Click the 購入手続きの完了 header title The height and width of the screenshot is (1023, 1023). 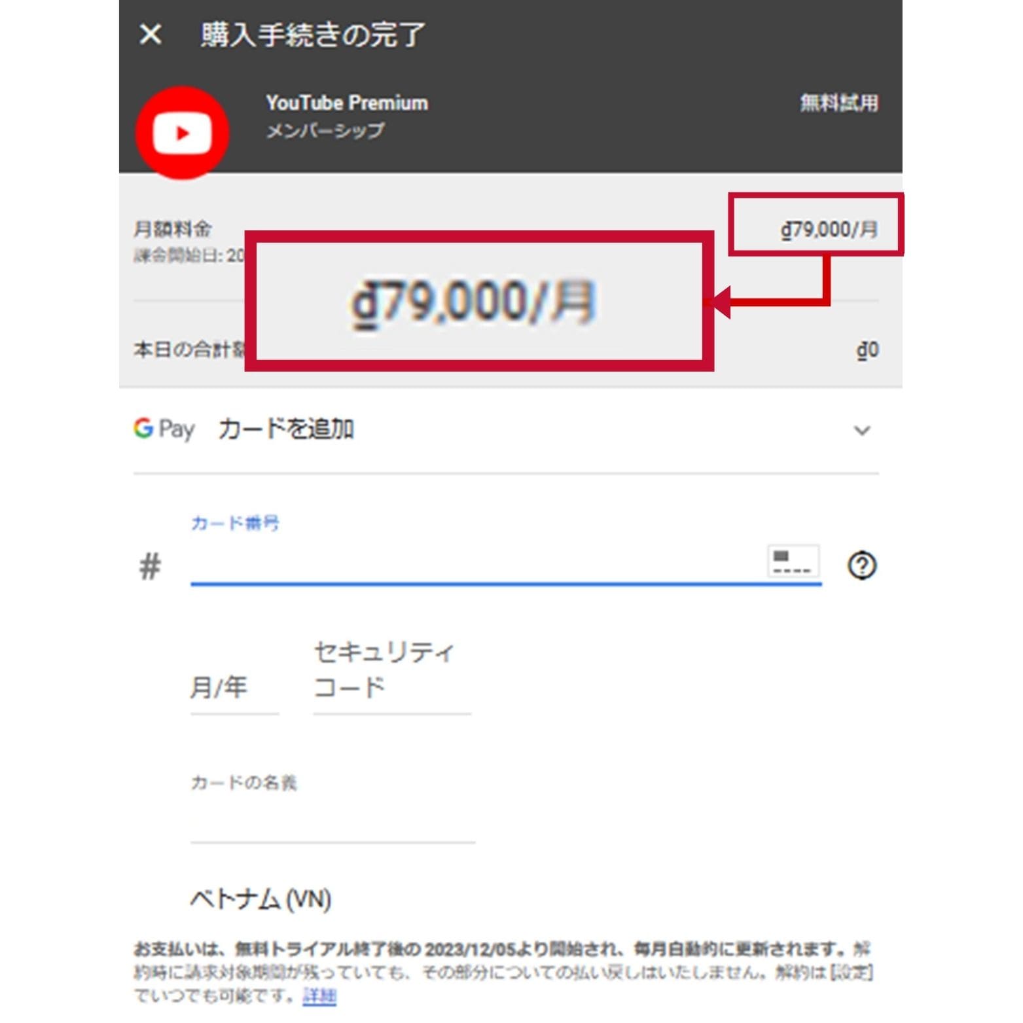tap(313, 35)
